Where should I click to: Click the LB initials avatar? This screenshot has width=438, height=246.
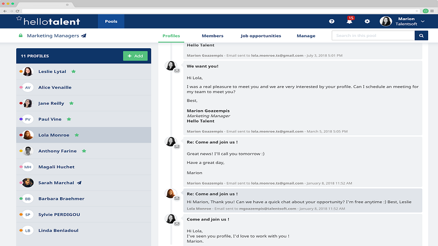[28, 231]
